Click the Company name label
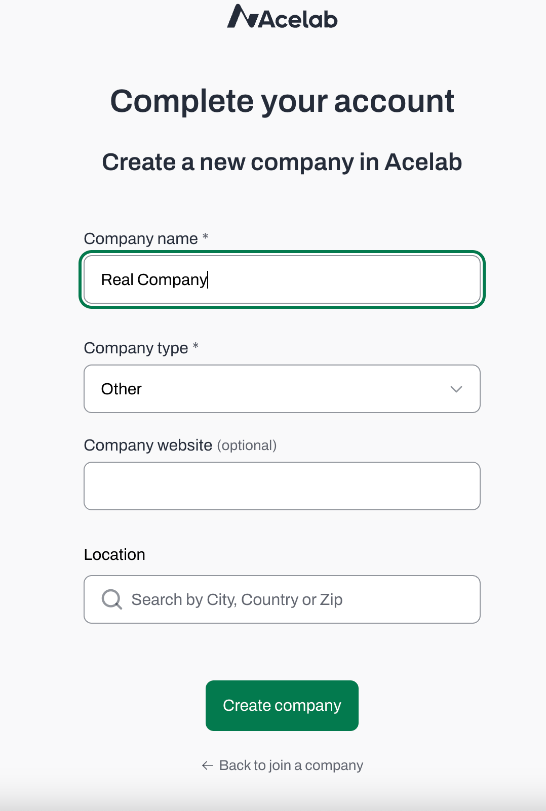The height and width of the screenshot is (811, 546). tap(141, 238)
